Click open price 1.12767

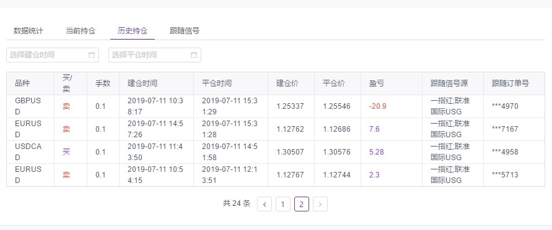tap(290, 175)
